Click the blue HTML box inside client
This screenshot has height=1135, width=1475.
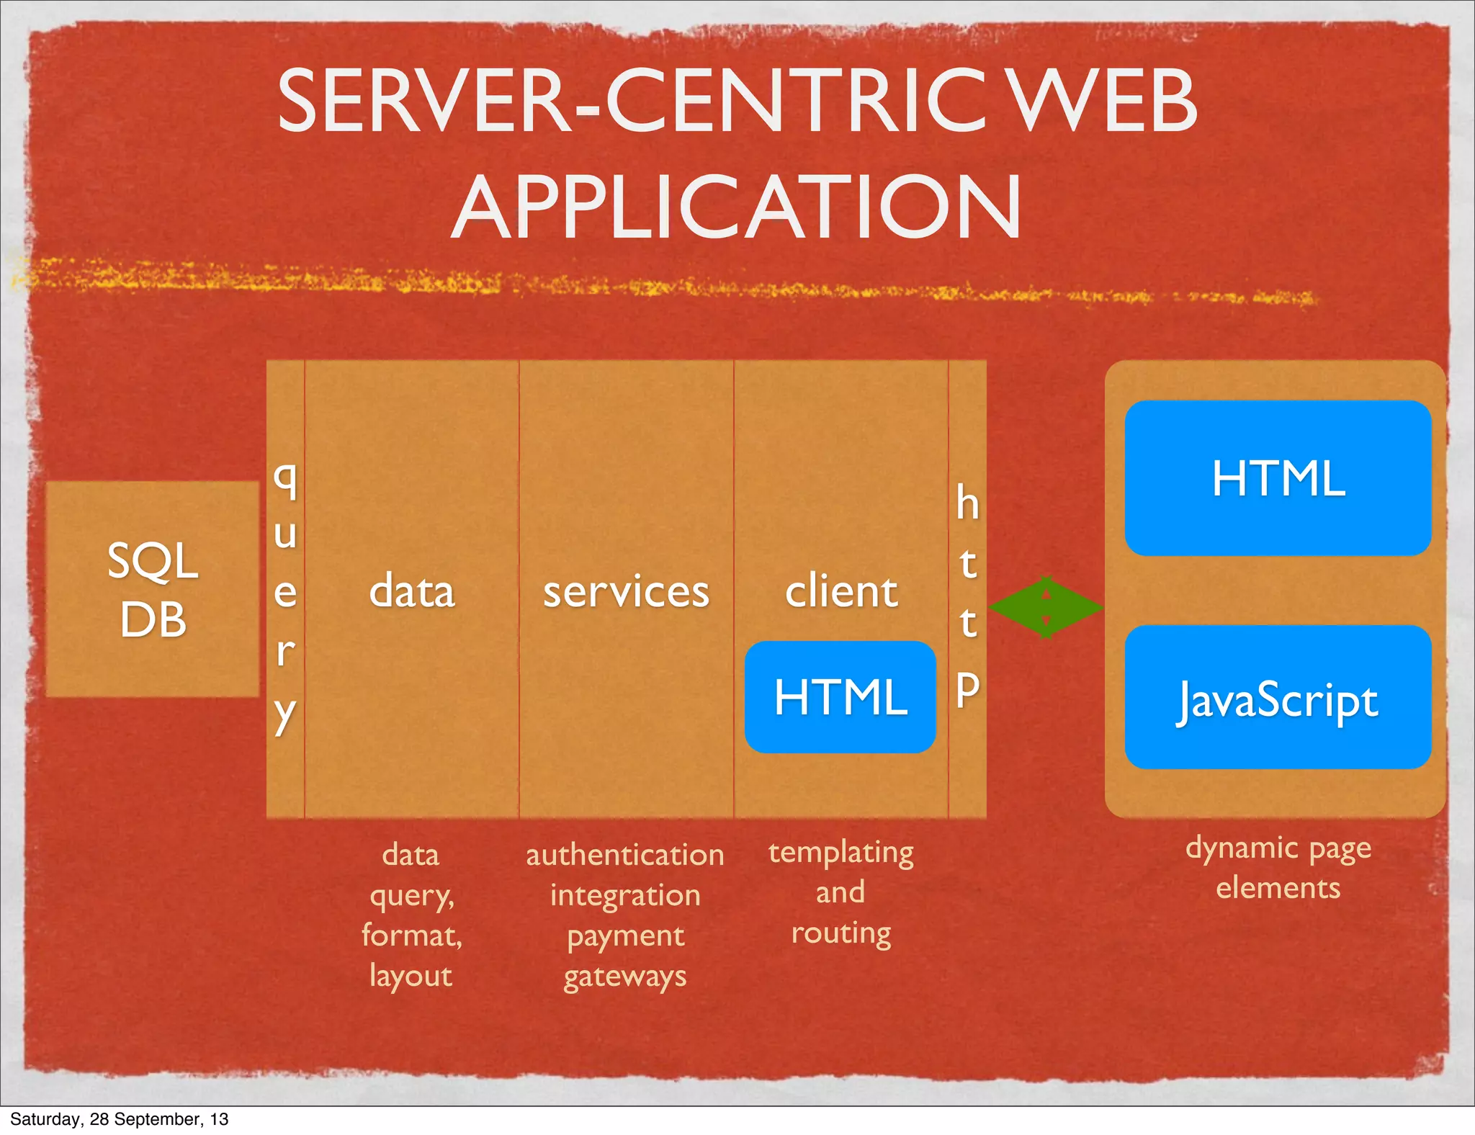(840, 697)
